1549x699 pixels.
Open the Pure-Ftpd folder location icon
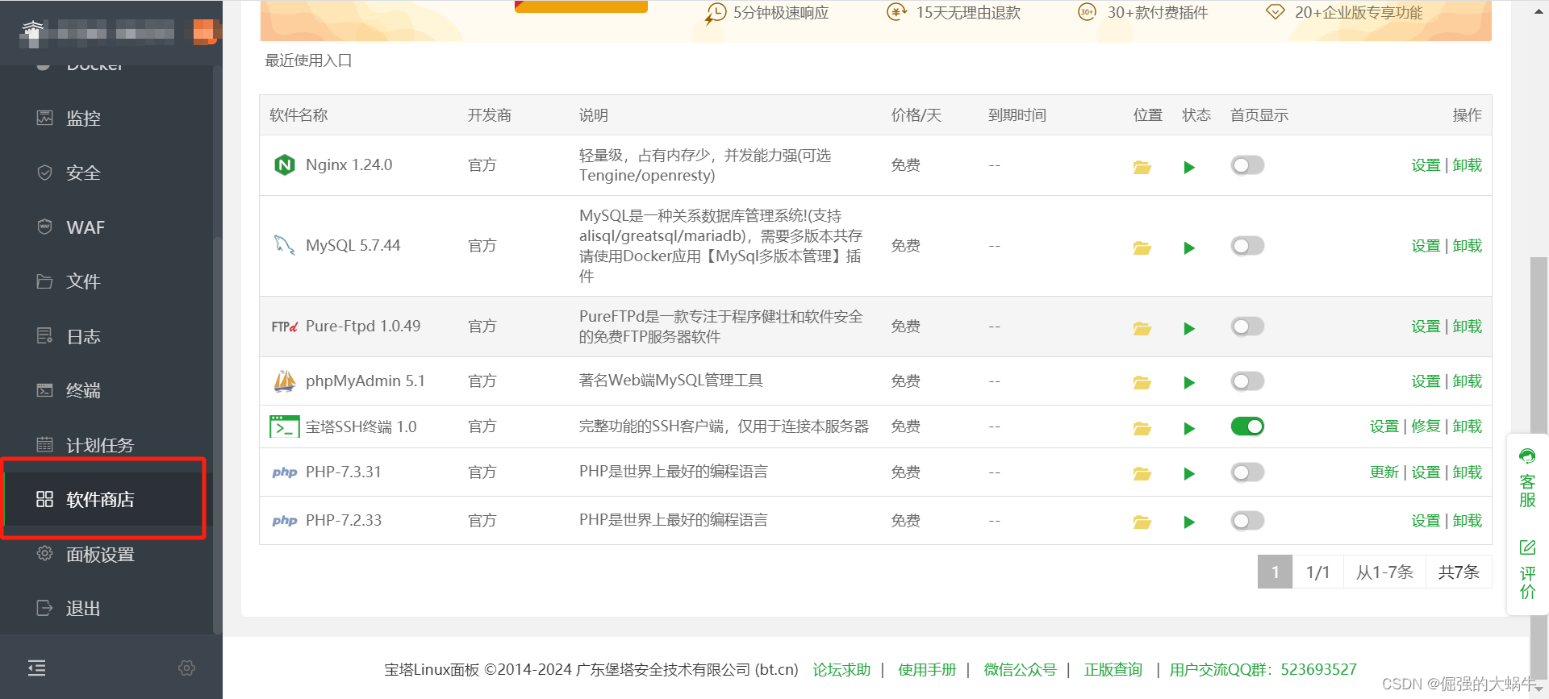(x=1142, y=328)
